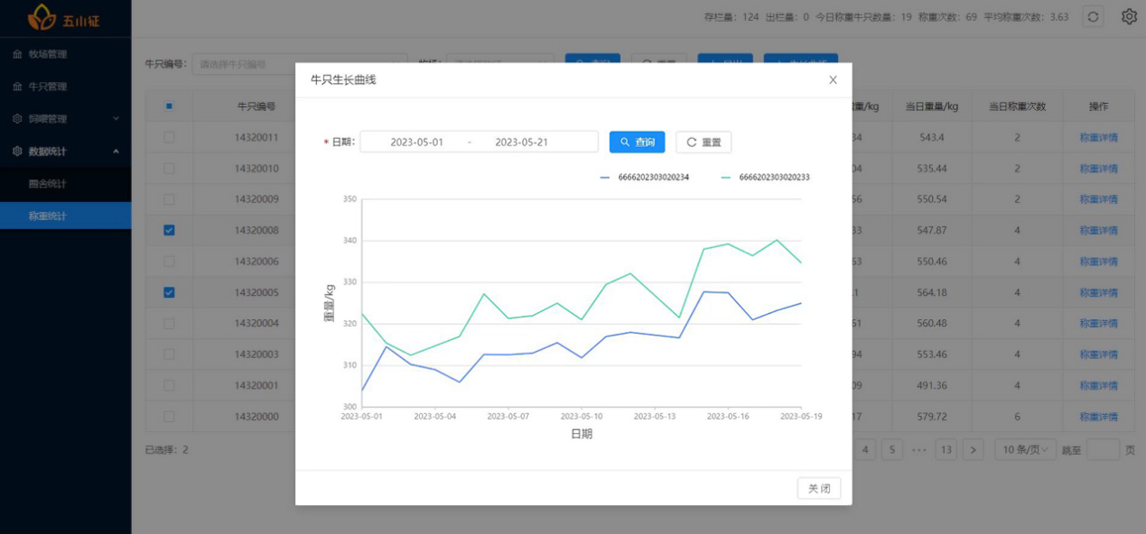Screen dimensions: 1146x534
Task: Click the 关闭 button in the dialog
Action: click(817, 487)
